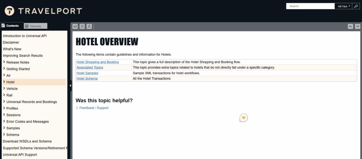Select the highlighted Hotel label in contents

(x=10, y=82)
